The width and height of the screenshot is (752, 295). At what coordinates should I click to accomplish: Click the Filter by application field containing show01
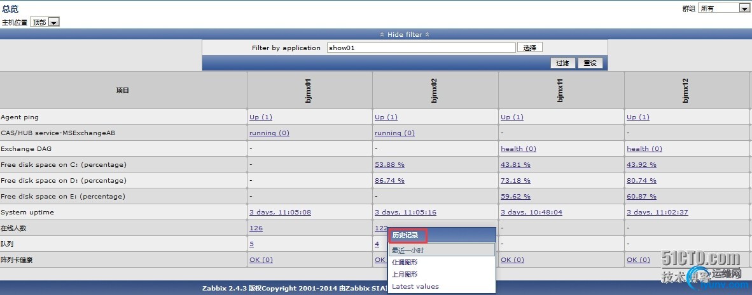point(421,48)
